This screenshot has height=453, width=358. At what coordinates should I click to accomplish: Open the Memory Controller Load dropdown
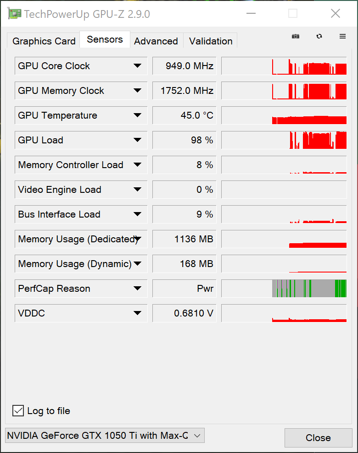point(137,165)
